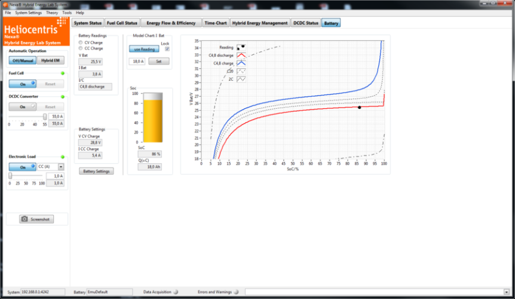Click the Reading legend plot icon
515x299 pixels.
coord(241,47)
